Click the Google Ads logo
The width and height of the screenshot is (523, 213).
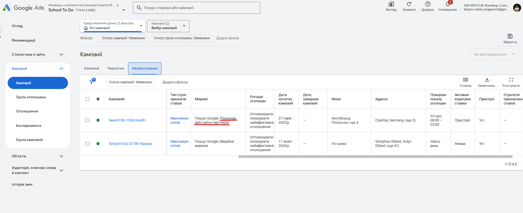[x=24, y=8]
